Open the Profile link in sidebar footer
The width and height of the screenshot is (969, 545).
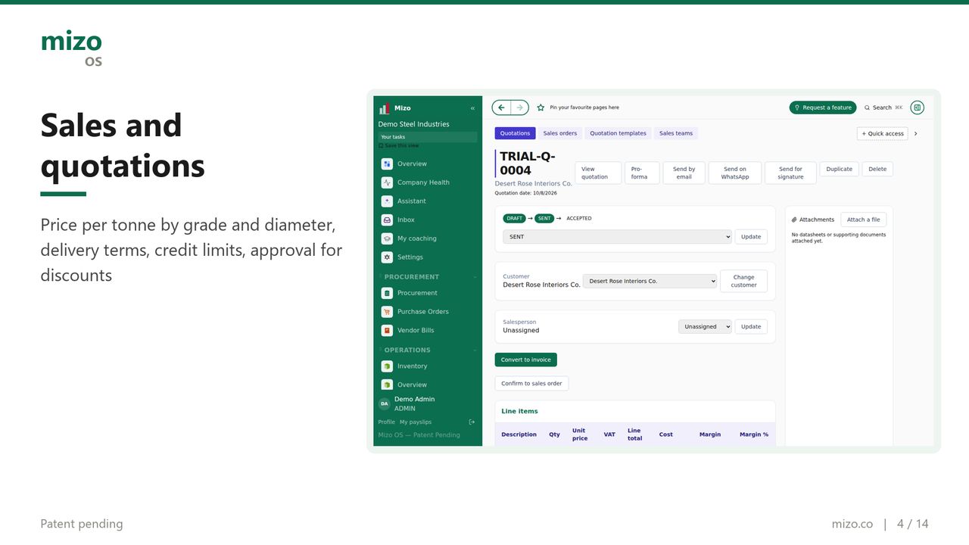tap(387, 422)
